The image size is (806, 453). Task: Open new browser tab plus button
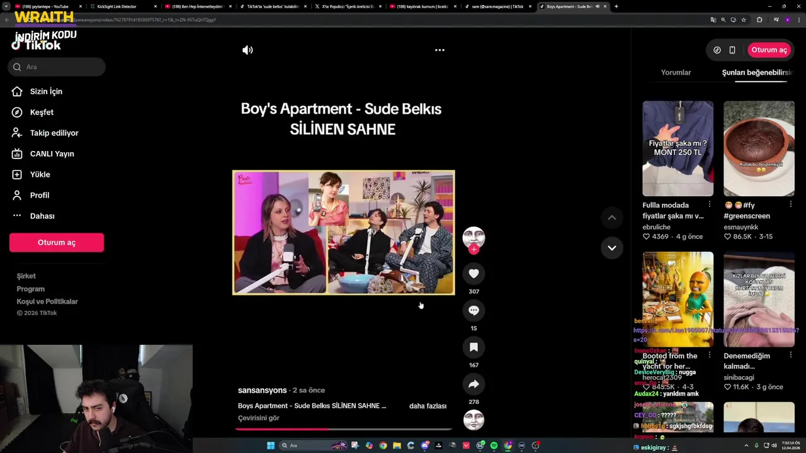(x=616, y=6)
